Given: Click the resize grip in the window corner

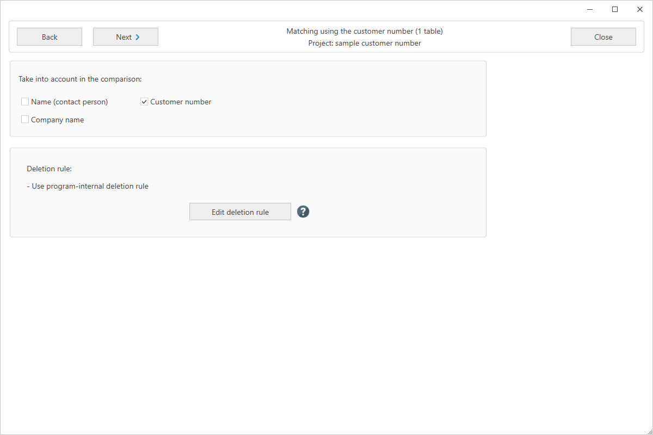Looking at the screenshot, I should coord(649,431).
